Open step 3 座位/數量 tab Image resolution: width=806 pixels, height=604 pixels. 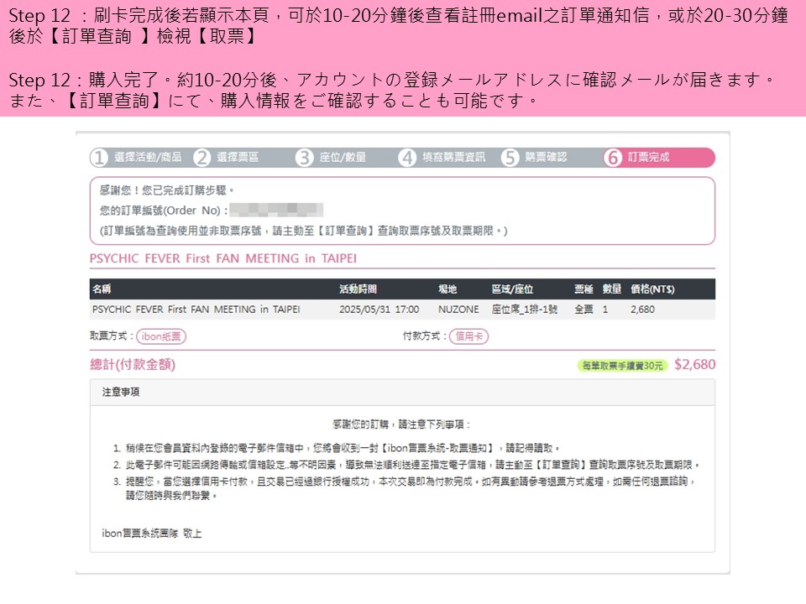click(x=331, y=157)
